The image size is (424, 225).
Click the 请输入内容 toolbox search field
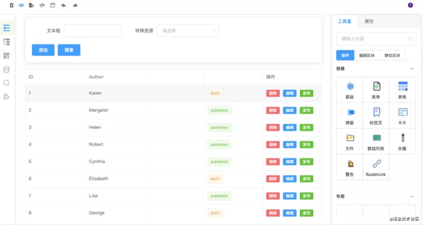click(376, 38)
